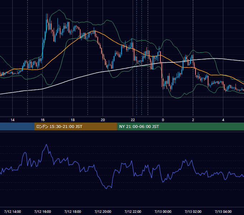Click hour label 18 on price chart axis

tap(73, 120)
